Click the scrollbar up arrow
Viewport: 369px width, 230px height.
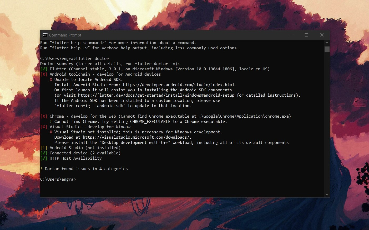point(327,42)
